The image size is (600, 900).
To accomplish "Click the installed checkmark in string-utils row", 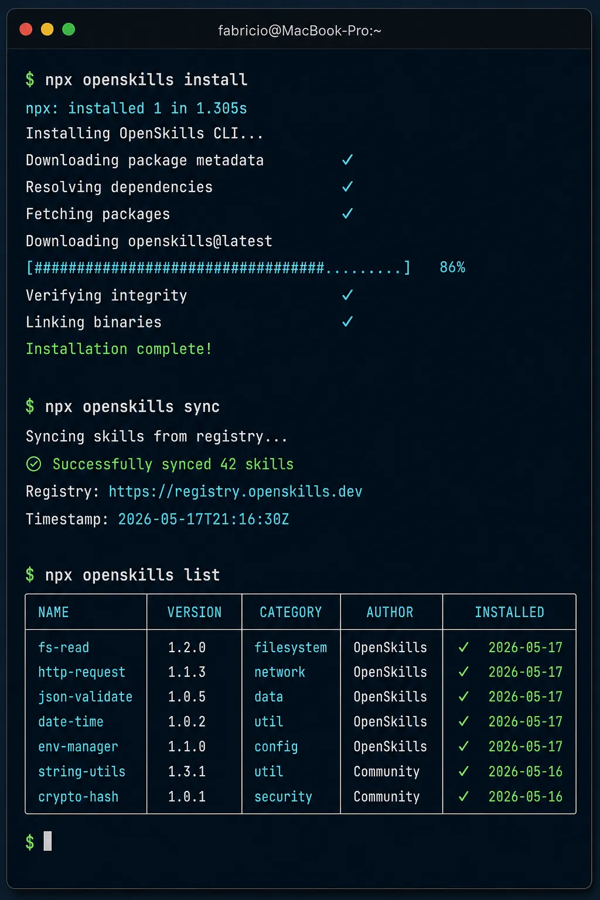I will pos(463,771).
